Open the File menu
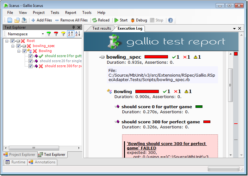The image size is (248, 176). click(10, 13)
